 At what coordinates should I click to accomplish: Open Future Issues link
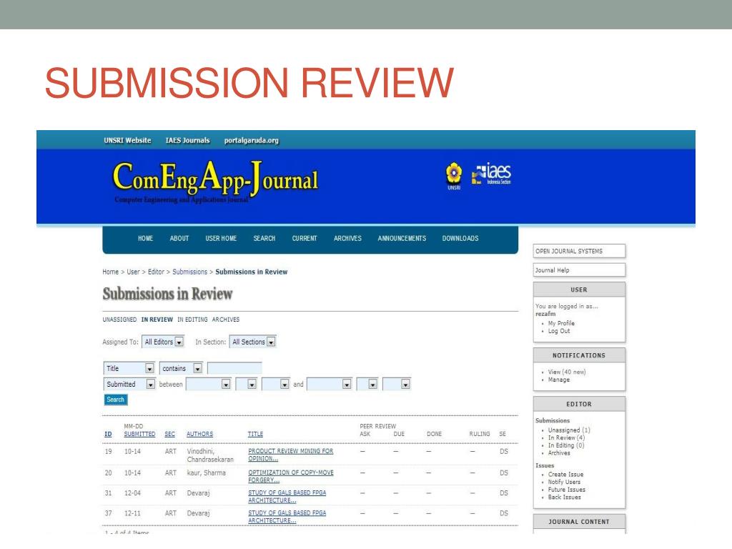(x=567, y=490)
